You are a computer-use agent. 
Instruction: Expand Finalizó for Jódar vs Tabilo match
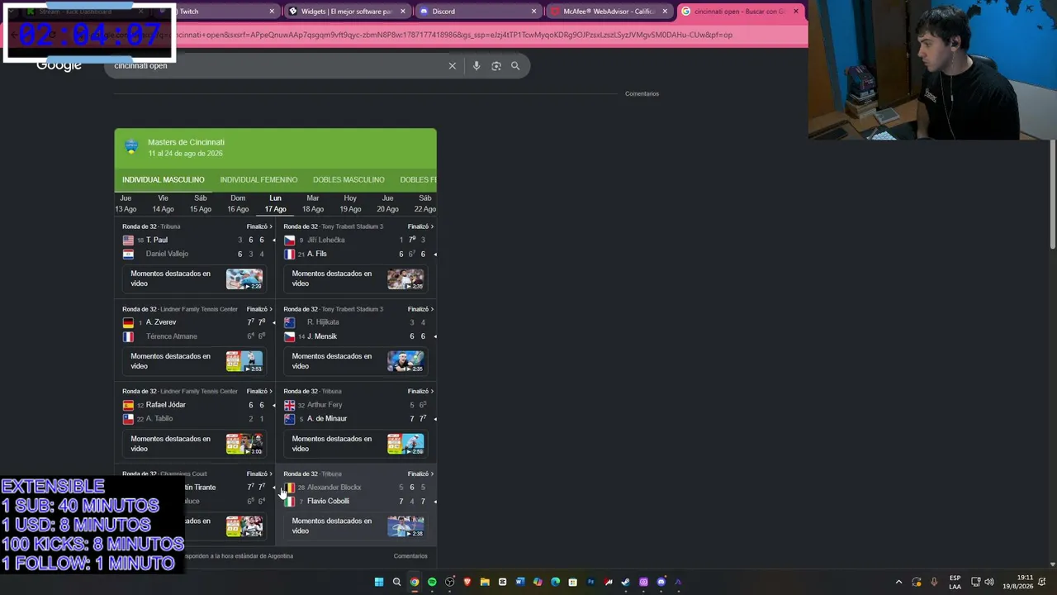(259, 391)
